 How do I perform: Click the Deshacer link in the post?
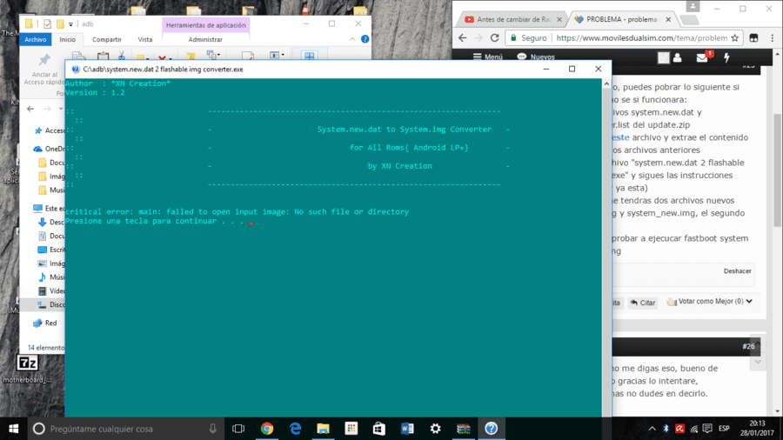click(737, 271)
